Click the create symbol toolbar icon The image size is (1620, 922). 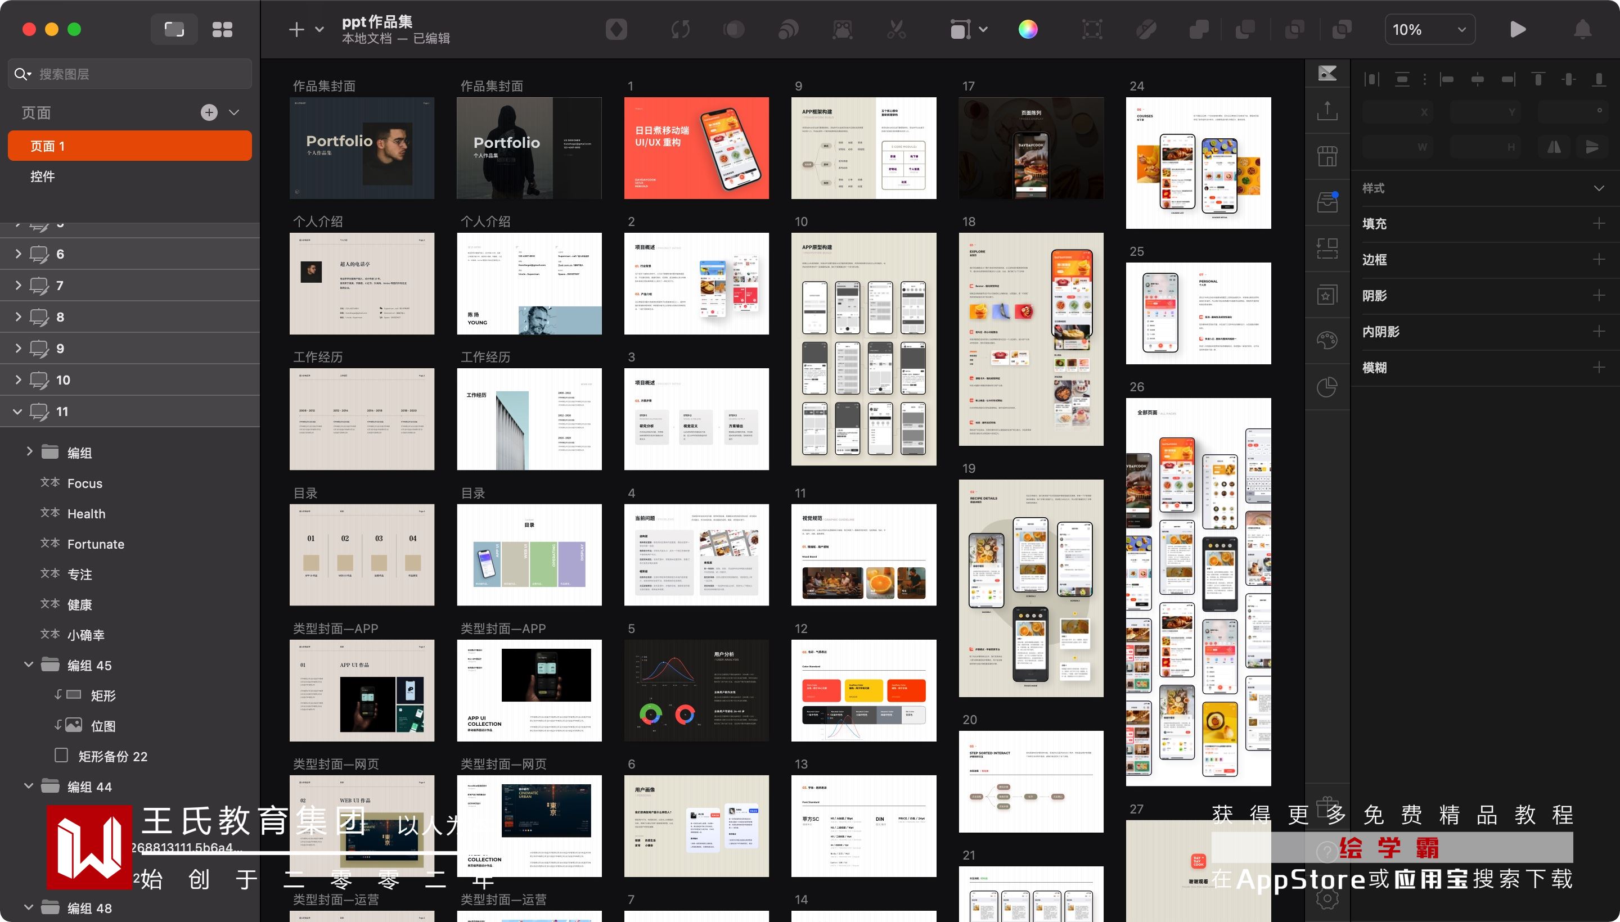click(616, 30)
